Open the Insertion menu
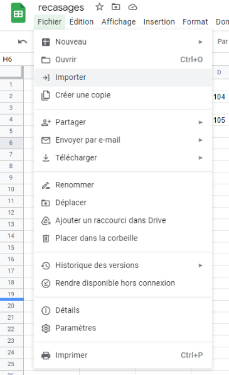This screenshot has width=229, height=375. pyautogui.click(x=159, y=22)
